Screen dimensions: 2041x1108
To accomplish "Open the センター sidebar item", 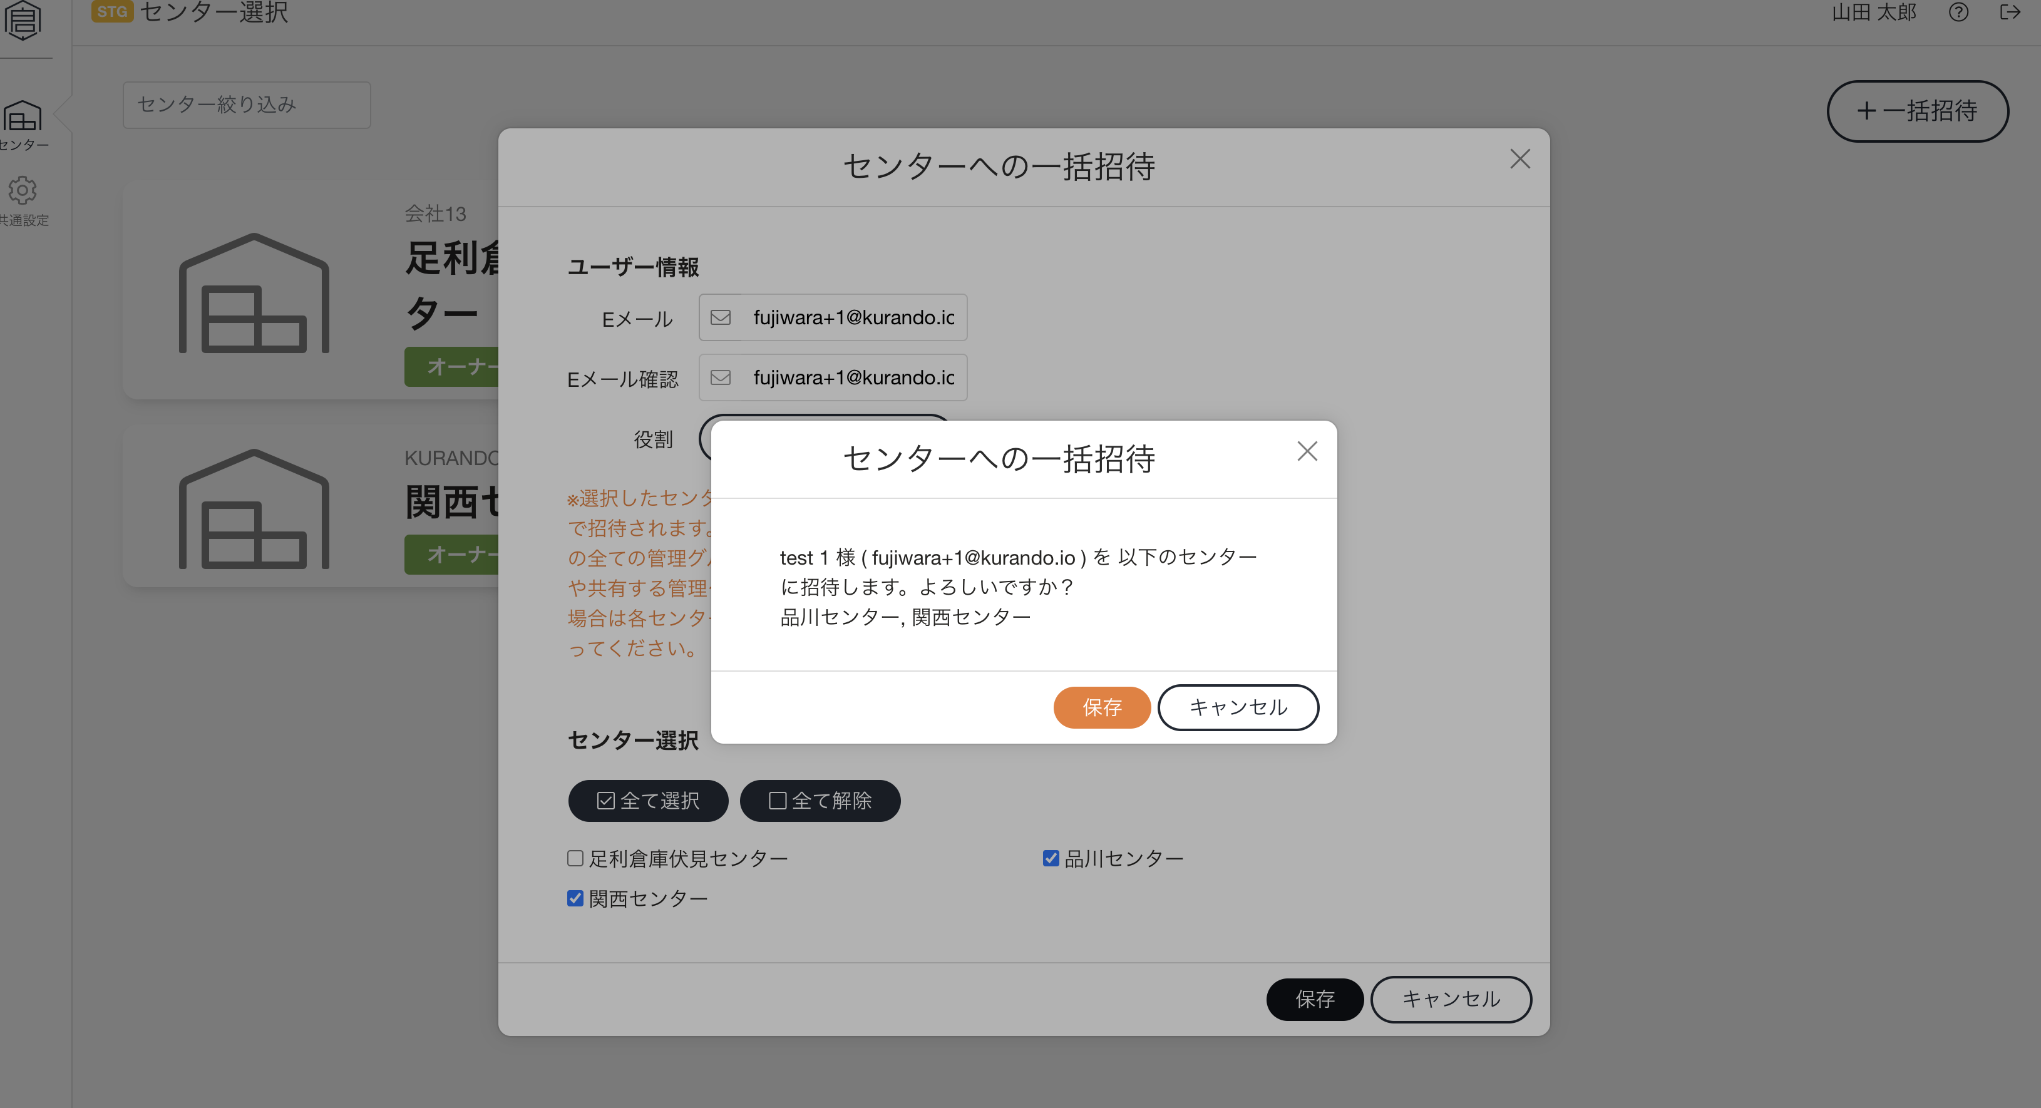I will point(23,125).
